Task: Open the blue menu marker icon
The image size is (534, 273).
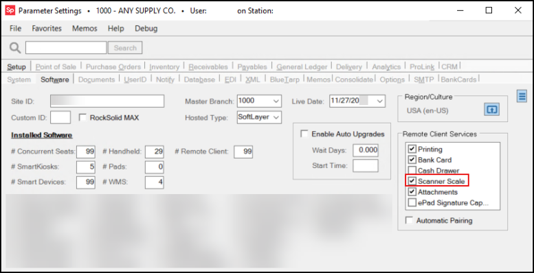Action: (522, 96)
